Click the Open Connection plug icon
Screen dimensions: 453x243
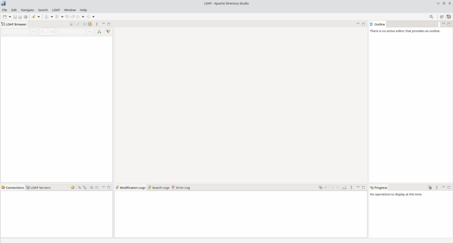tap(80, 188)
